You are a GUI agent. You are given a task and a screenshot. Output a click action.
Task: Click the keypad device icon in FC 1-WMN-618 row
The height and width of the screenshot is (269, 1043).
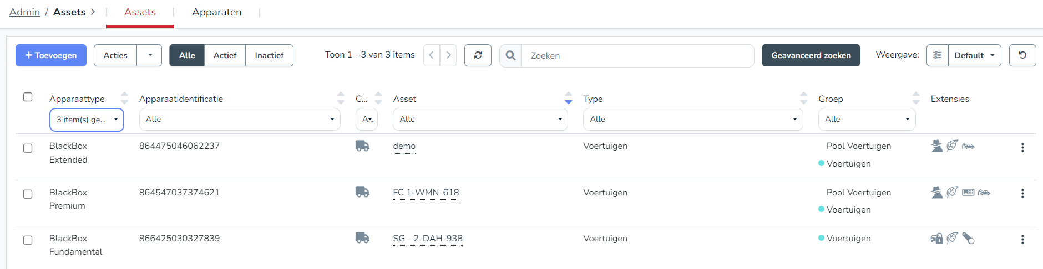tap(968, 193)
